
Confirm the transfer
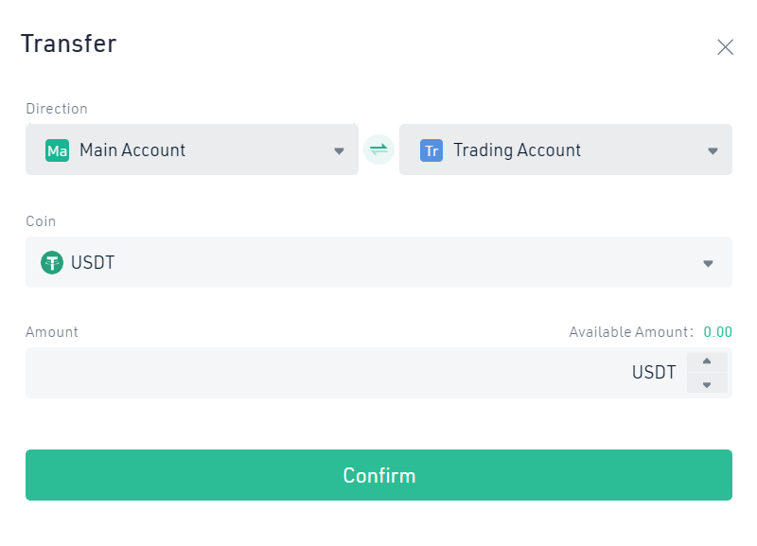[x=379, y=475]
